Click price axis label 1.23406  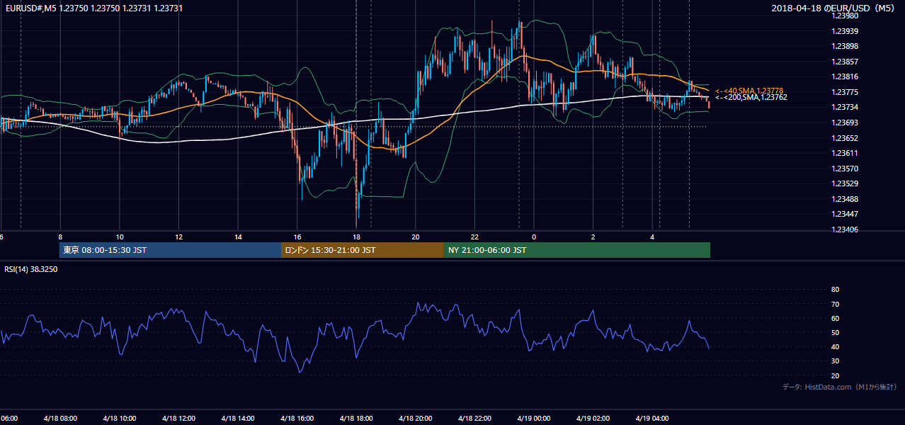click(x=844, y=229)
